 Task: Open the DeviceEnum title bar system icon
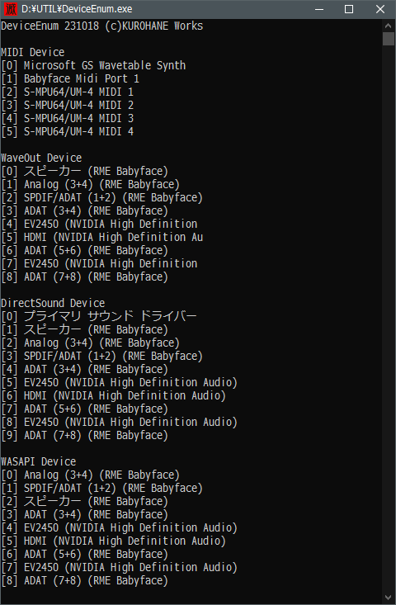coord(11,9)
